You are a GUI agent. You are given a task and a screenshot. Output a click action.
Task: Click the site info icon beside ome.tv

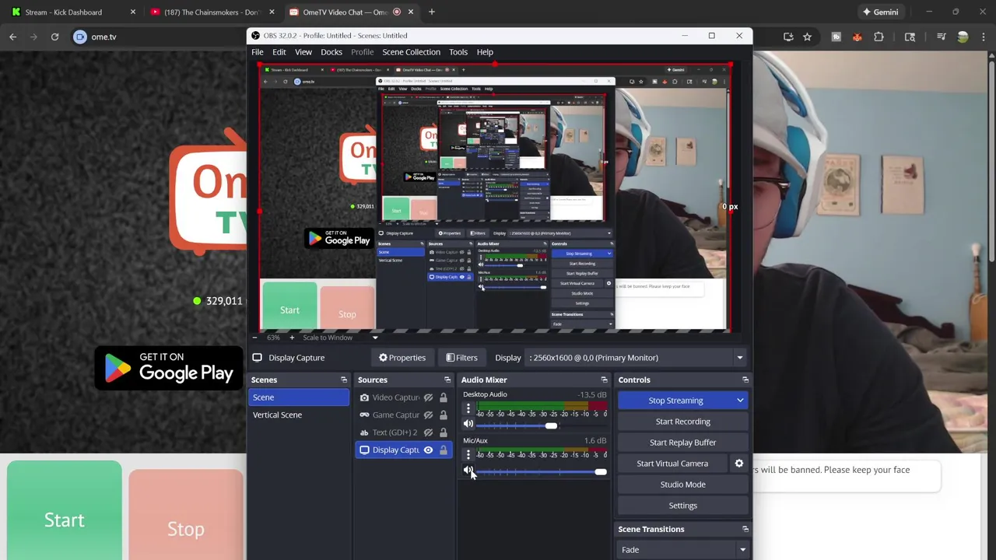click(x=80, y=37)
